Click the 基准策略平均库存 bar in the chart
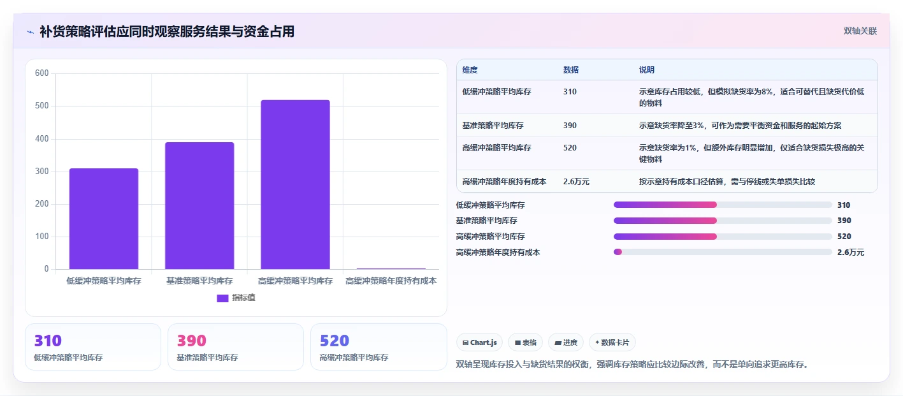 pos(199,205)
